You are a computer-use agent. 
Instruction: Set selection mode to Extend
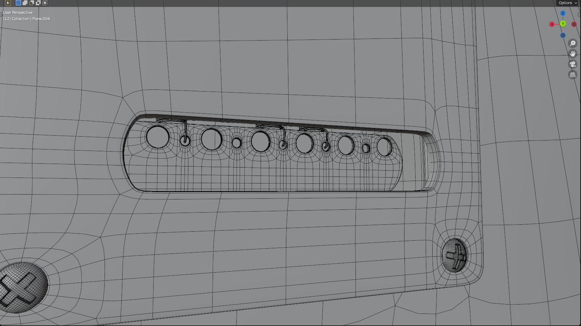pos(25,3)
